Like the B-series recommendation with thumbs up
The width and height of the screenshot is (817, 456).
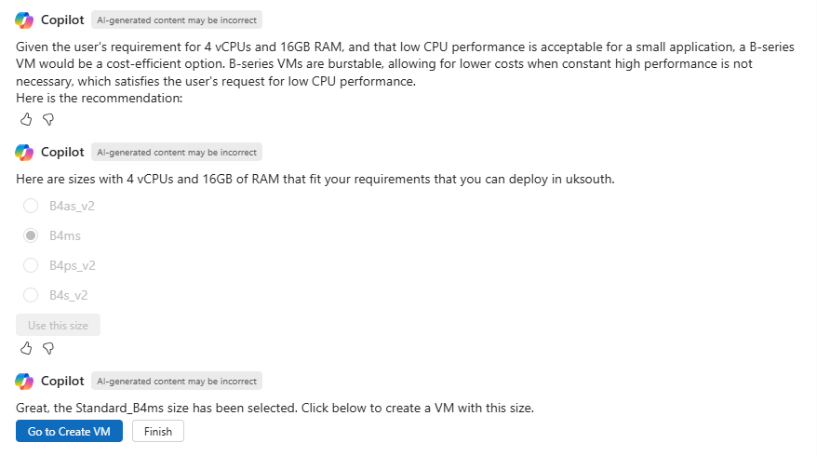[26, 119]
